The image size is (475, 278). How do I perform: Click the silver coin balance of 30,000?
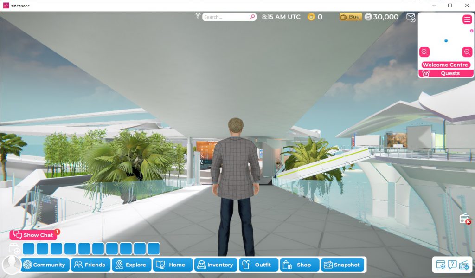pos(381,17)
